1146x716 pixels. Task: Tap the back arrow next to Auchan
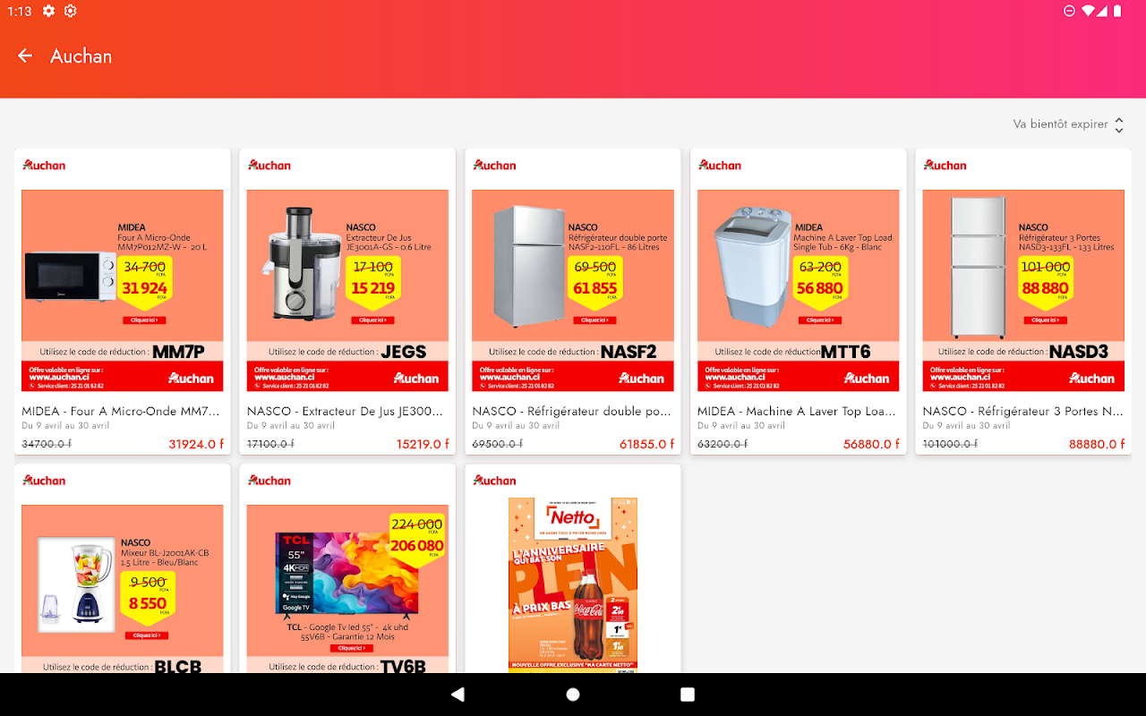point(25,55)
